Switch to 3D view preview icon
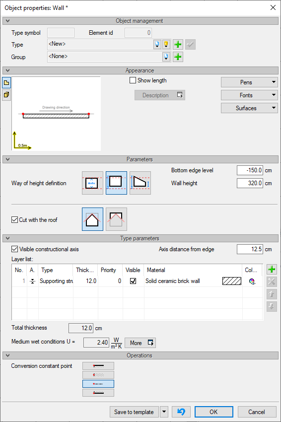This screenshot has width=281, height=422. 6,95
